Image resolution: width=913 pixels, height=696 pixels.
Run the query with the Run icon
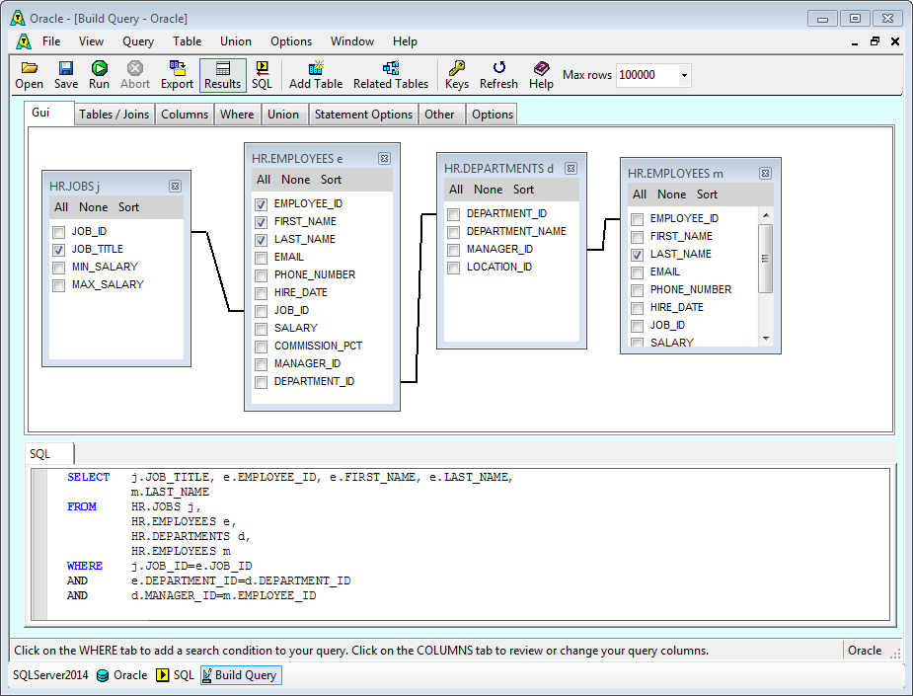tap(99, 75)
